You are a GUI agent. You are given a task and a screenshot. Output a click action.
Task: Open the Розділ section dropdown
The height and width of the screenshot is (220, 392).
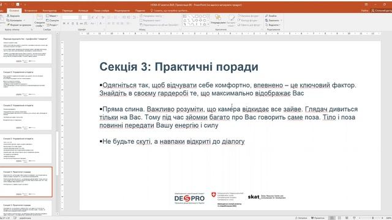click(53, 25)
